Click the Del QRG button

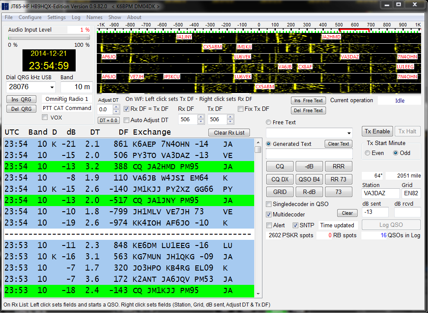coord(21,109)
